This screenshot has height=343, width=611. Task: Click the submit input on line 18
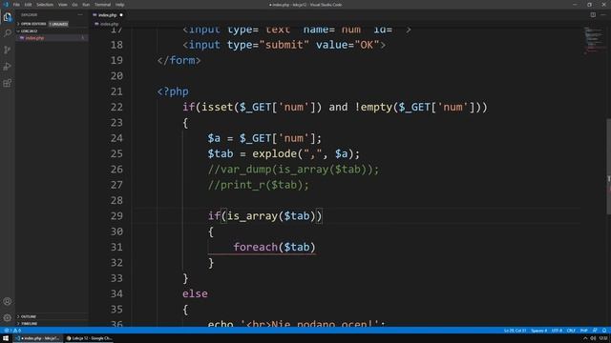284,45
